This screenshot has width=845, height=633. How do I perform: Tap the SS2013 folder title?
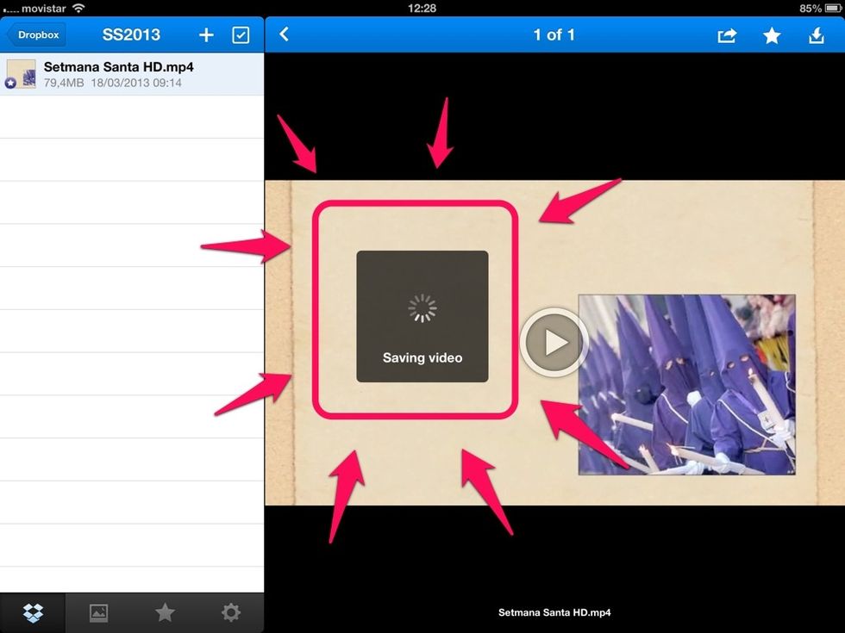coord(131,35)
